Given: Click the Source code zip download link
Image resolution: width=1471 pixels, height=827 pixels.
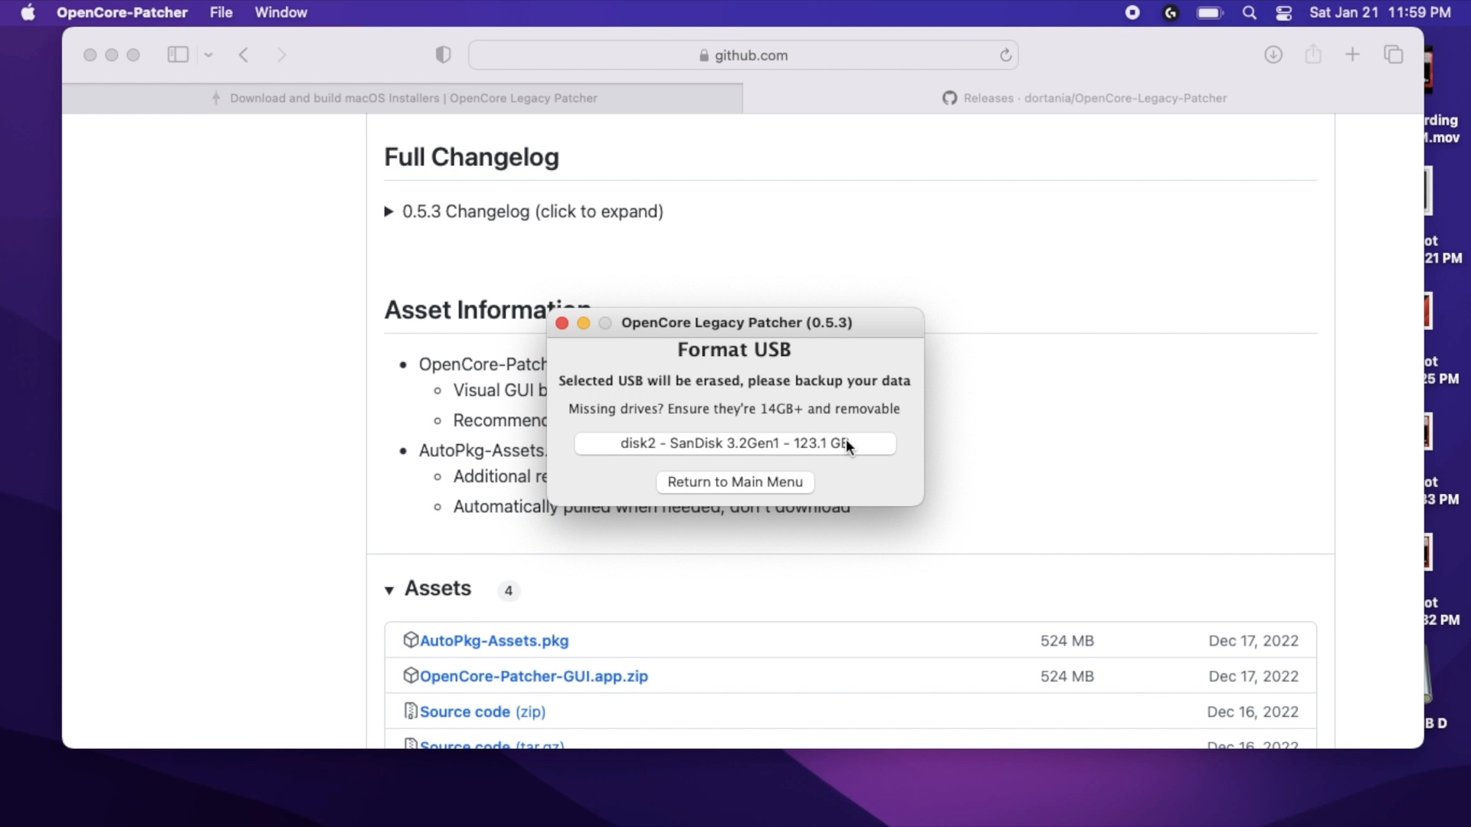Looking at the screenshot, I should pos(482,711).
